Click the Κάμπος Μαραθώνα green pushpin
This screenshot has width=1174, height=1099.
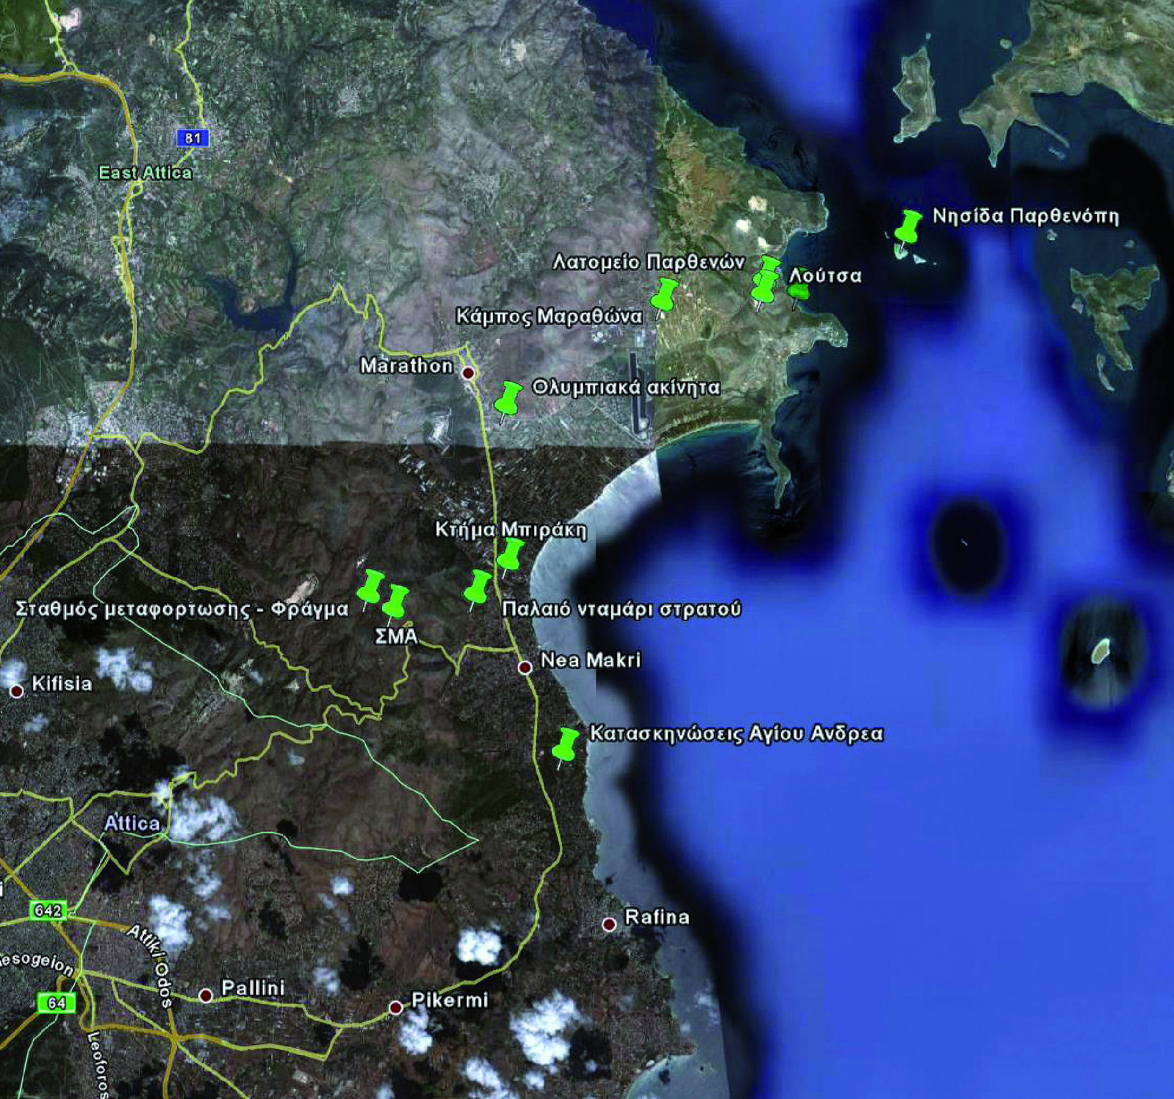click(x=664, y=295)
